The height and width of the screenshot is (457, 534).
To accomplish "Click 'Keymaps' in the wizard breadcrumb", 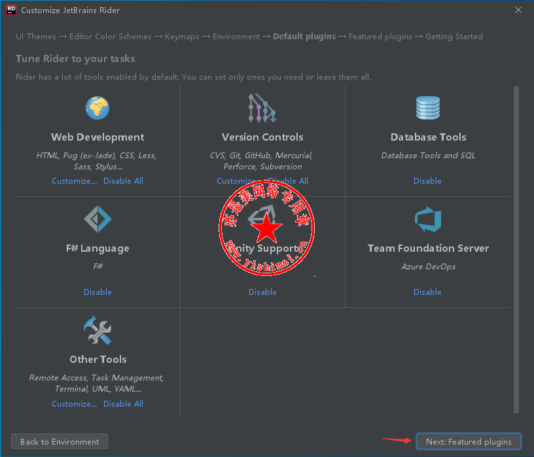I will click(x=182, y=37).
